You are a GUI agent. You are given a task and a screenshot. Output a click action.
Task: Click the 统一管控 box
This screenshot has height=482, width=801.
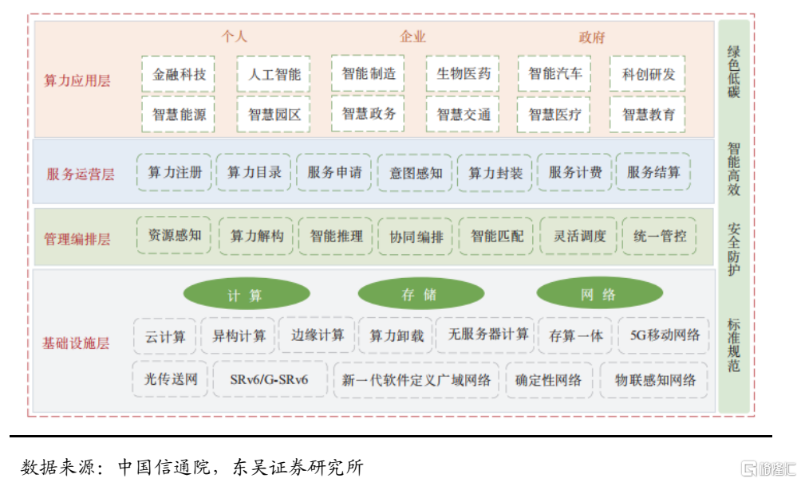click(x=660, y=236)
